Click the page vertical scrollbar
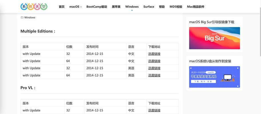 (x=260, y=31)
